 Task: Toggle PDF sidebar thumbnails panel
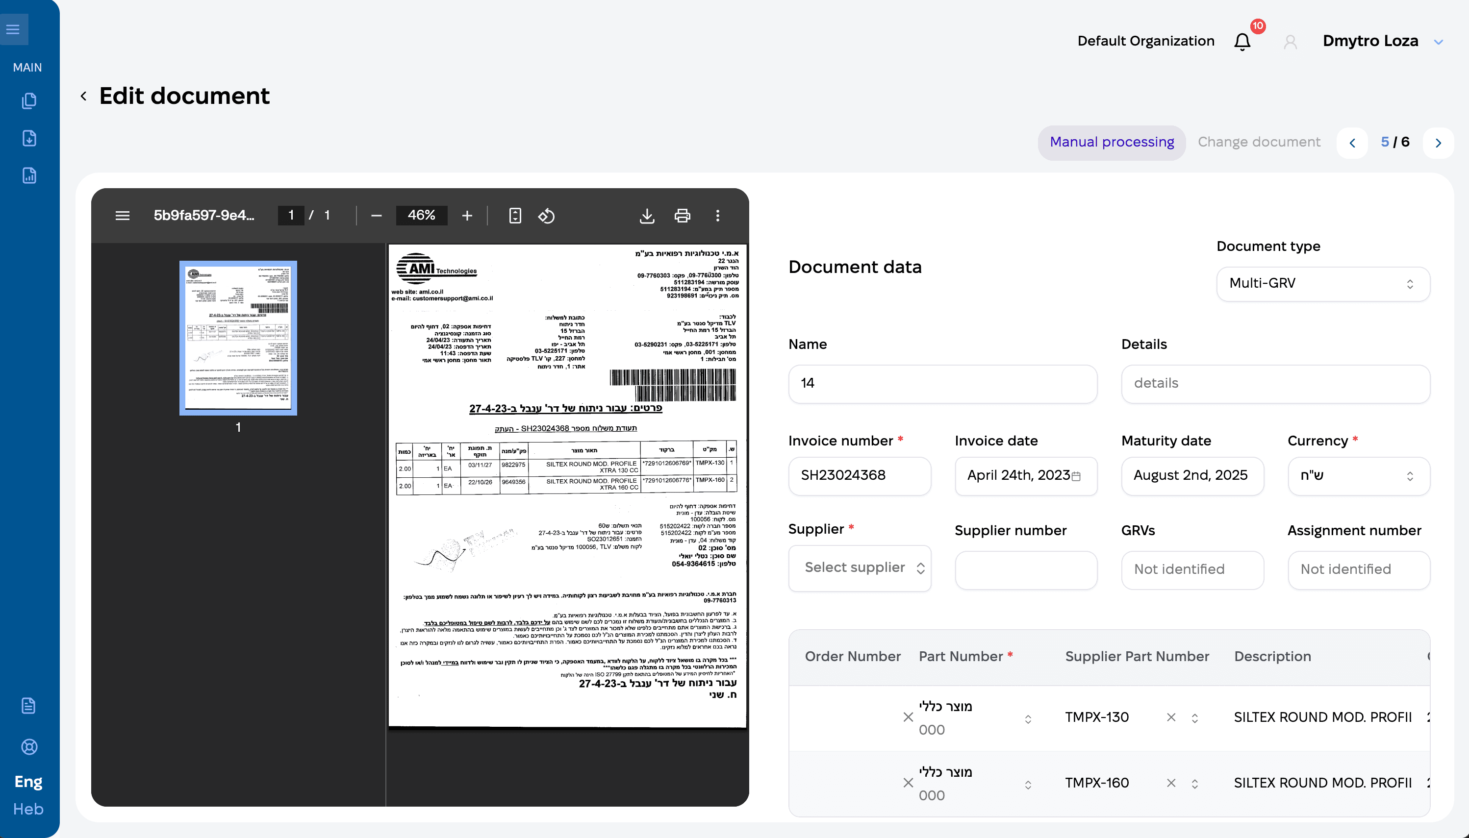pyautogui.click(x=122, y=216)
